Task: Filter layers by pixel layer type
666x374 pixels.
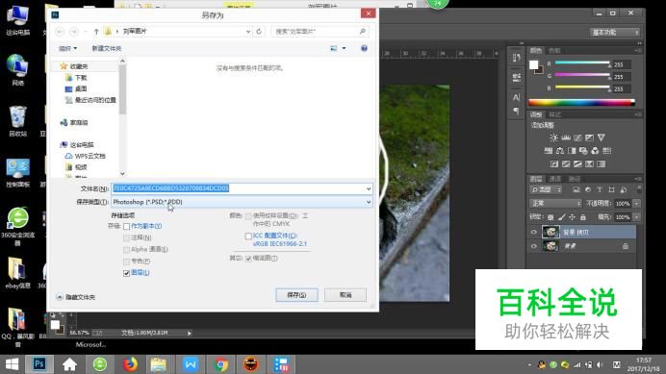Action: (x=576, y=189)
